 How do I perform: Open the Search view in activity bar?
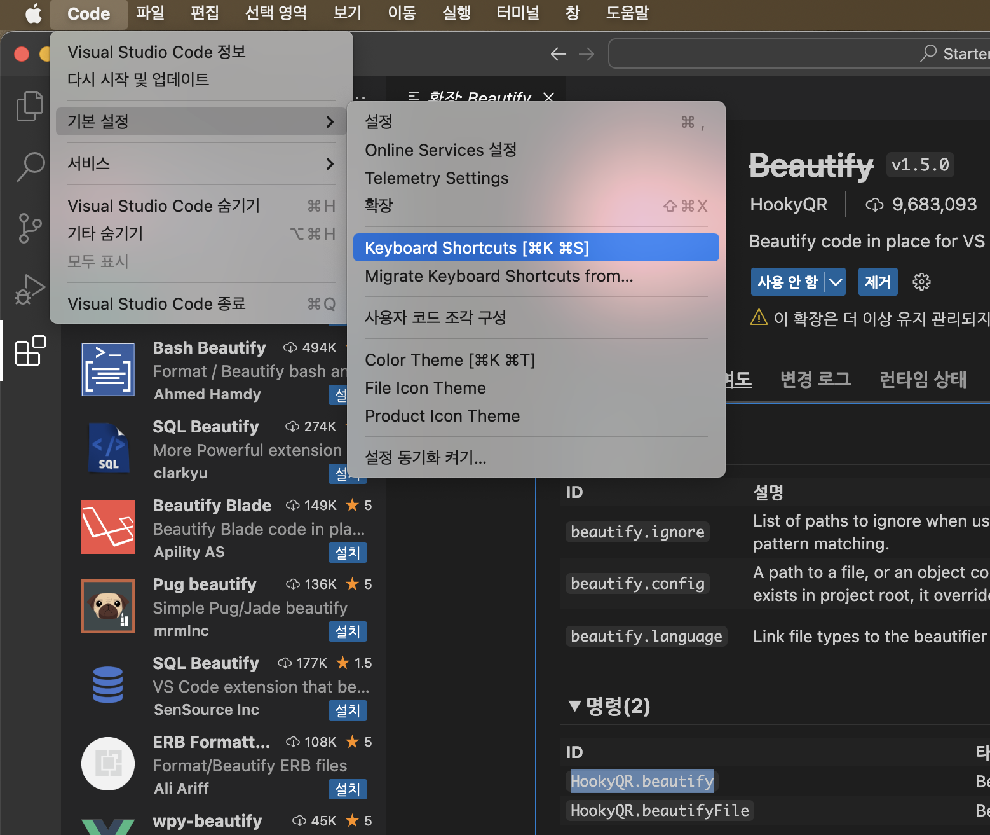(30, 167)
